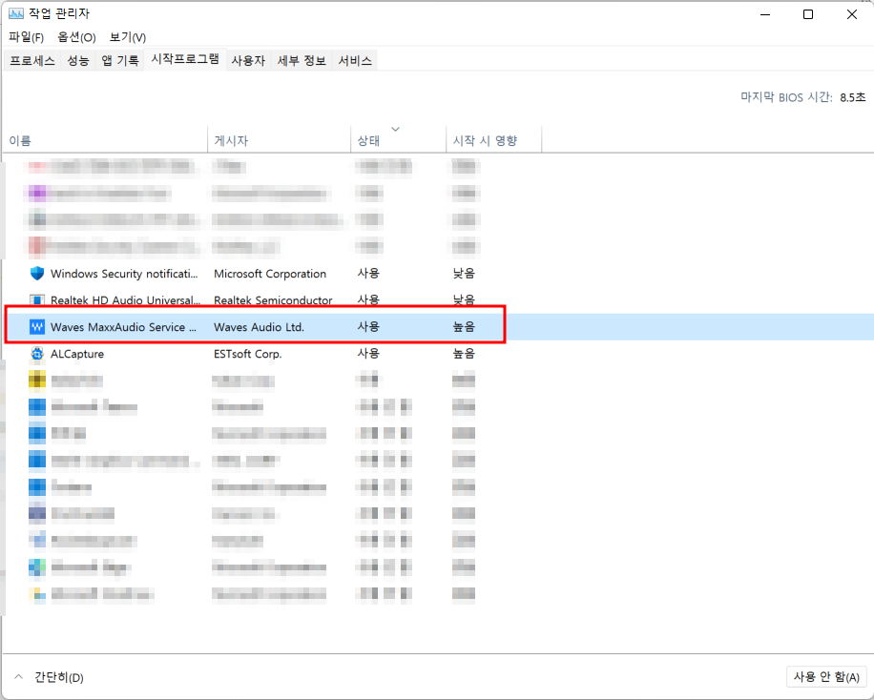Sort by the 게시자 column header
This screenshot has height=700, width=874.
(x=279, y=140)
